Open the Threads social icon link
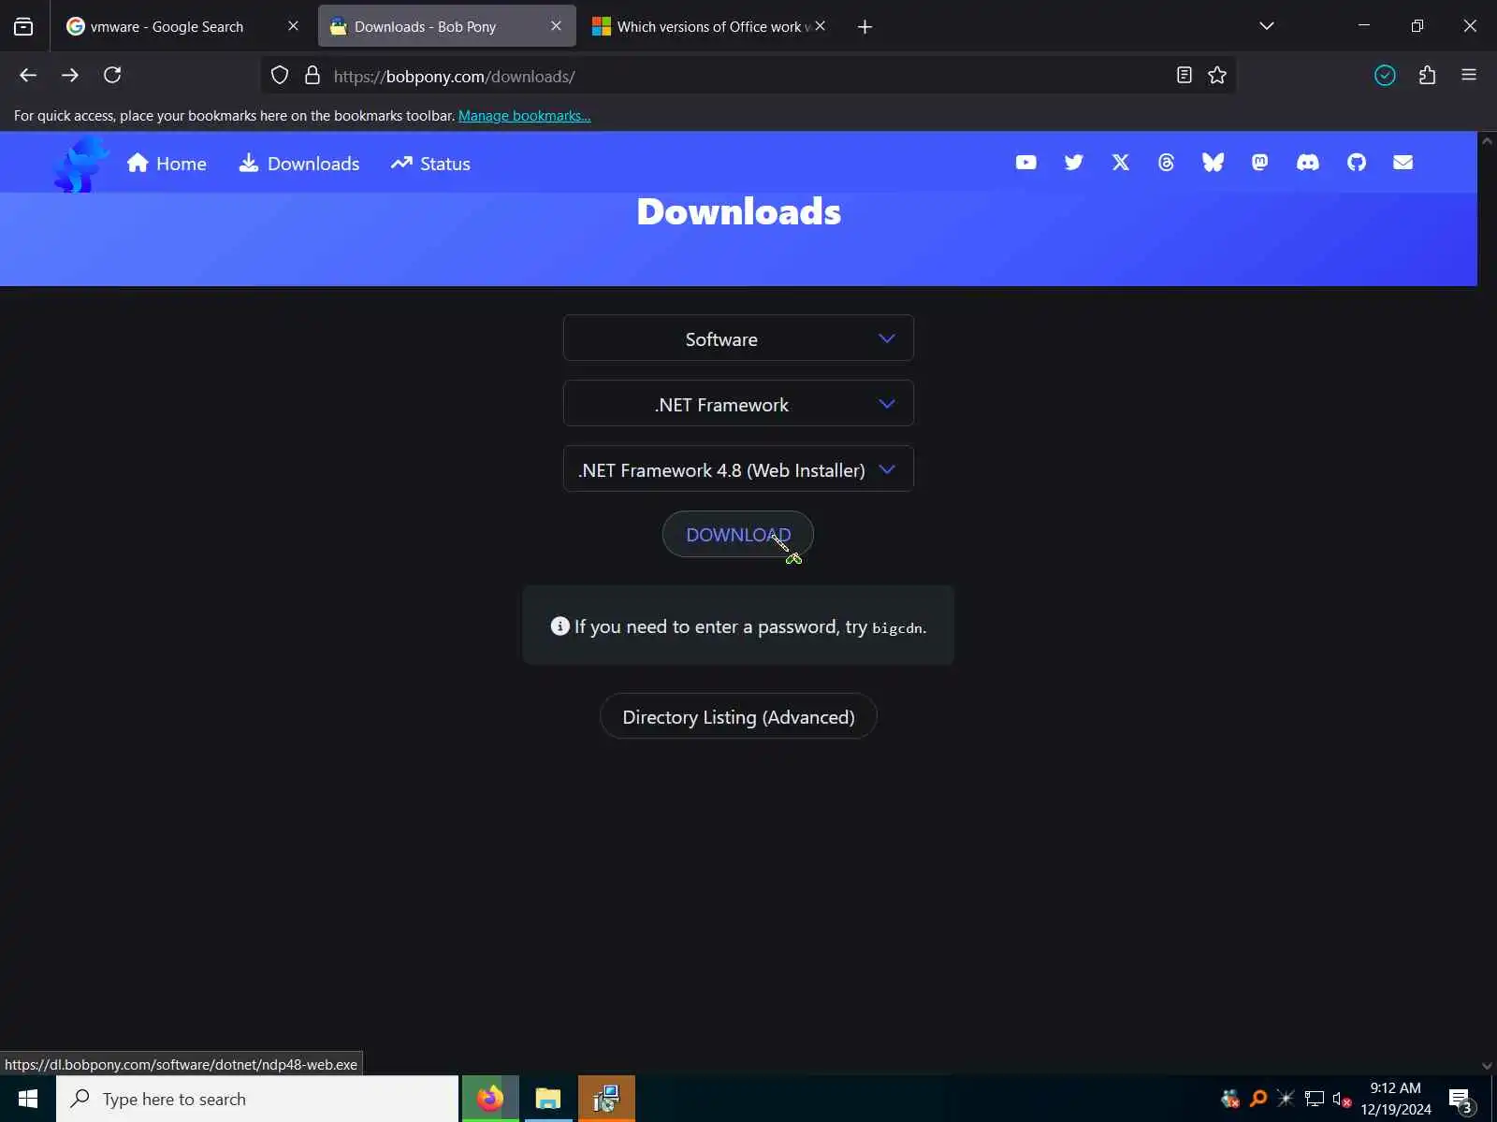The image size is (1497, 1122). point(1166,163)
